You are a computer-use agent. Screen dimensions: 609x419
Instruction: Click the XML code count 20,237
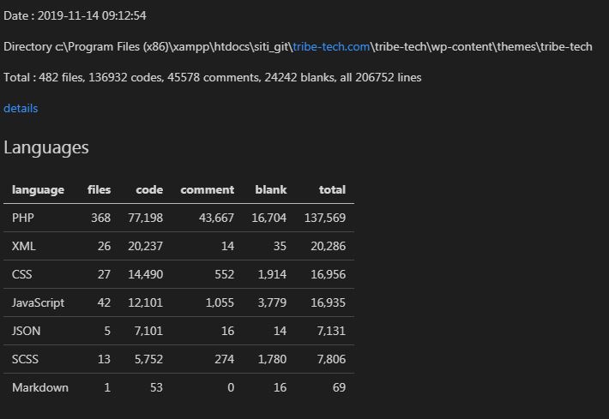click(x=145, y=246)
